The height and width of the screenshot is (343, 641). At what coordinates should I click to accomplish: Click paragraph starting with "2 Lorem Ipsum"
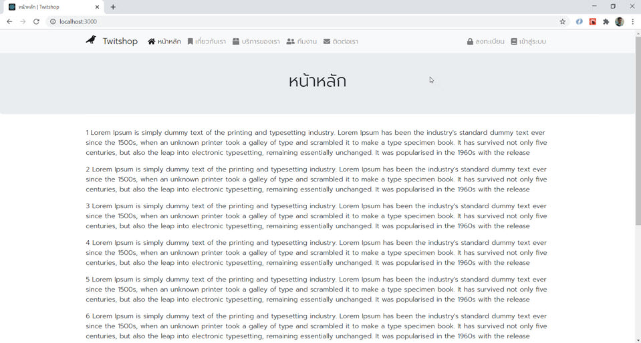click(316, 180)
